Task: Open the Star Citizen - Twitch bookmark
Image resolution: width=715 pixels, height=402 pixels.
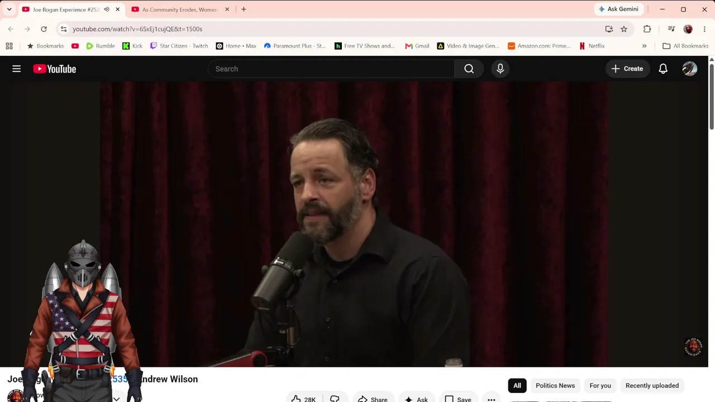Action: click(x=179, y=46)
